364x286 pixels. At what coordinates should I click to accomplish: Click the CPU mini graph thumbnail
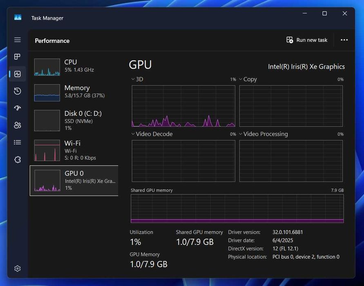(x=47, y=67)
